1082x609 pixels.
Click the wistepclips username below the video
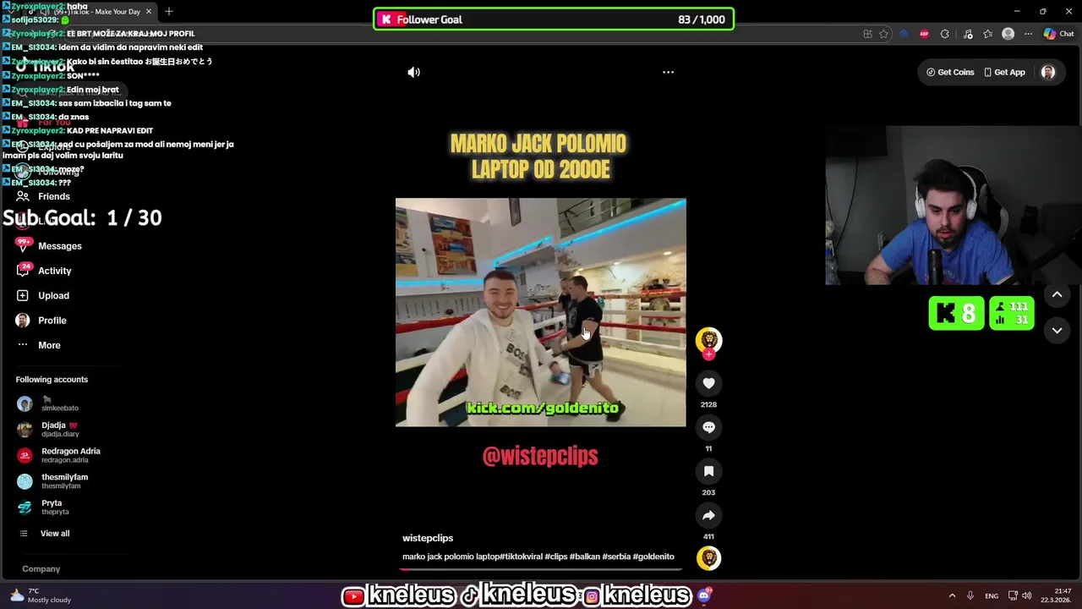(428, 538)
